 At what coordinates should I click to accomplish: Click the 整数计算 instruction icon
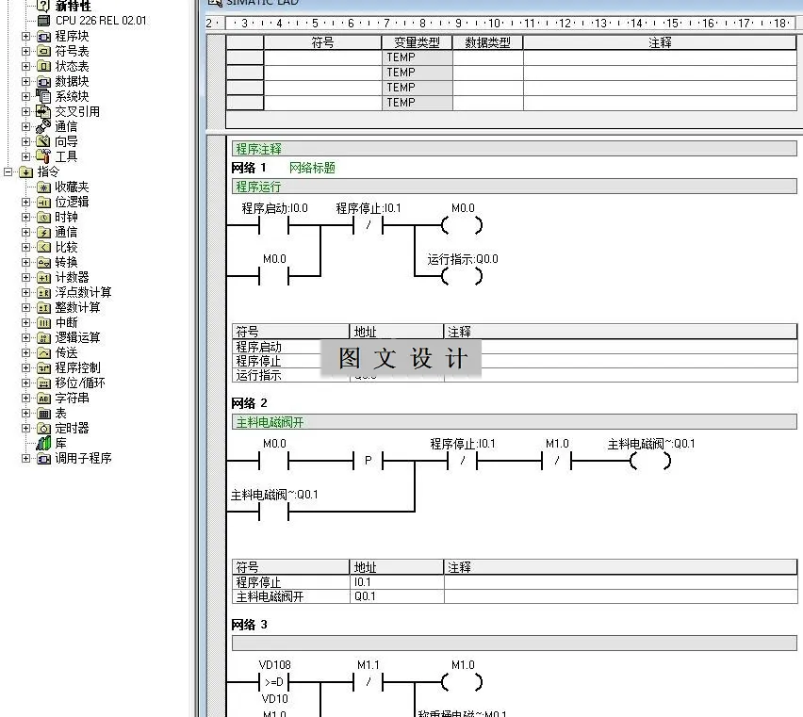point(43,307)
